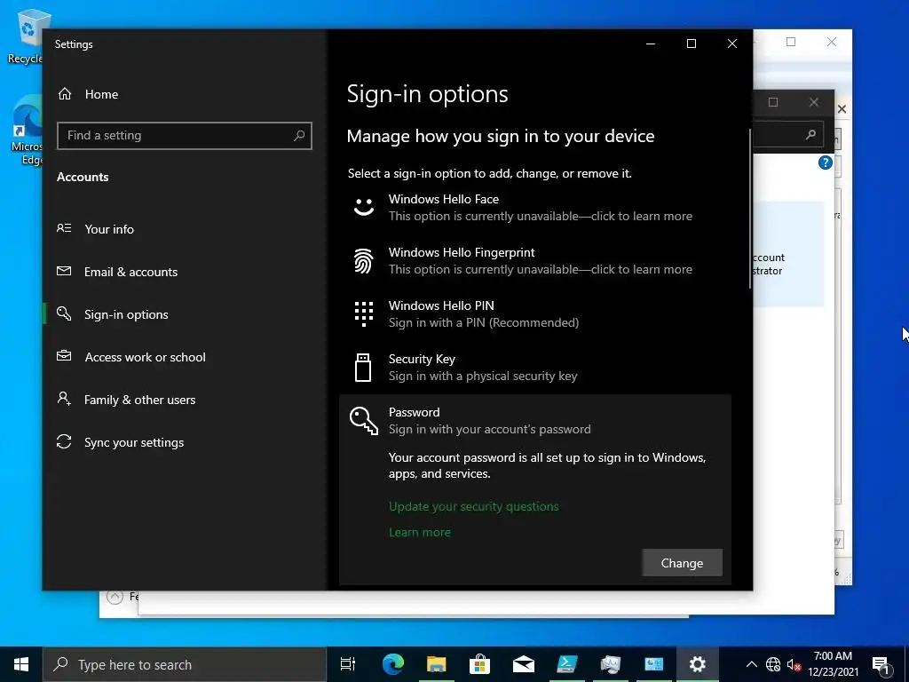Open Sync your settings page
This screenshot has height=682, width=909.
(185, 442)
